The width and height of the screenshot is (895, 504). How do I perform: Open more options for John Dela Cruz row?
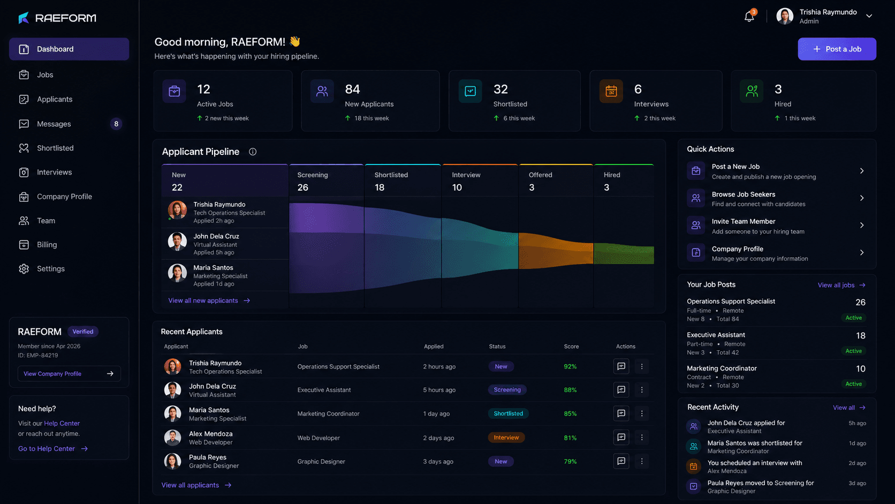point(642,390)
